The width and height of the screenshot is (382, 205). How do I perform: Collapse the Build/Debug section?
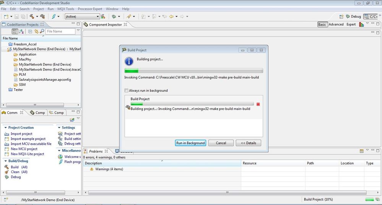point(6,161)
